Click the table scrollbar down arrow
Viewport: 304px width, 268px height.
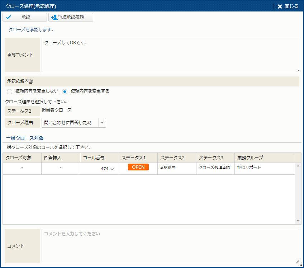click(x=298, y=221)
